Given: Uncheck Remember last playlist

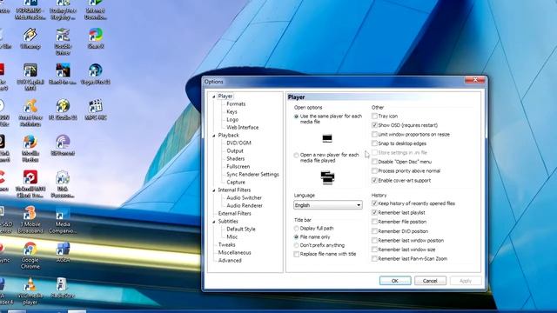Looking at the screenshot, I should click(x=374, y=212).
